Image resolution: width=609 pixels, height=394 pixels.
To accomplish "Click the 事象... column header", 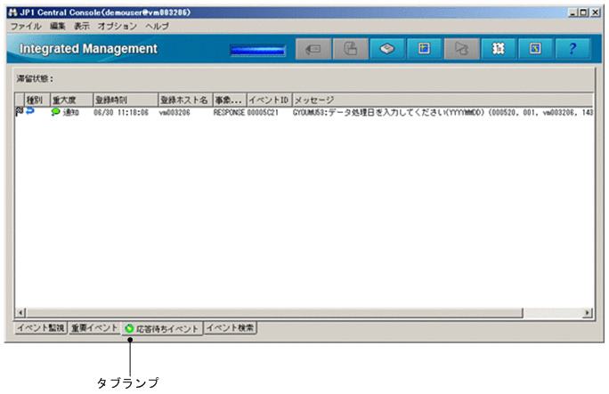I will pos(230,100).
